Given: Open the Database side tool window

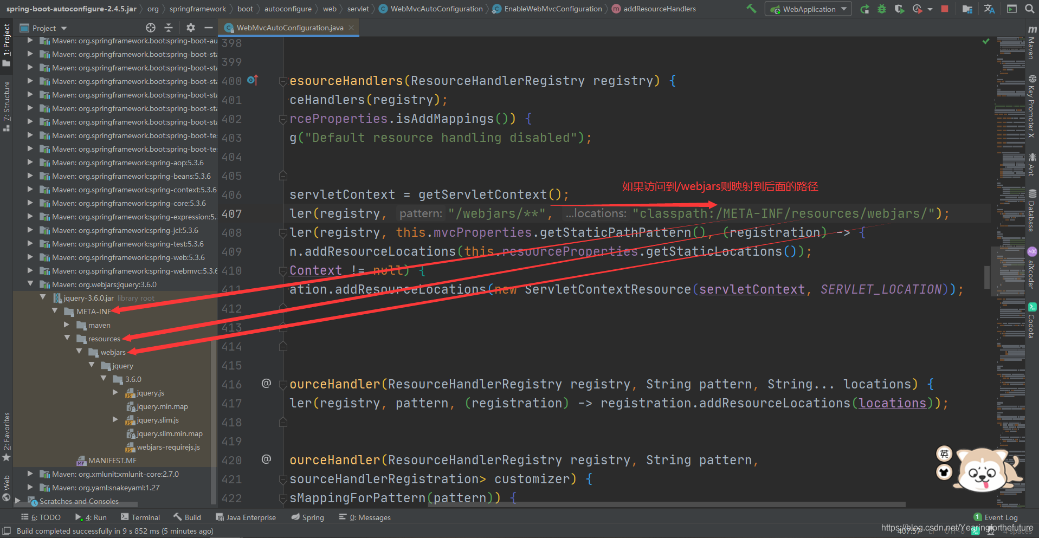Looking at the screenshot, I should pos(1032,211).
